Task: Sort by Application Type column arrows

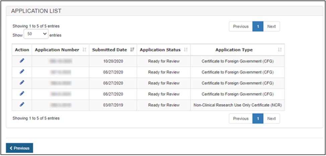Action: [x=280, y=50]
